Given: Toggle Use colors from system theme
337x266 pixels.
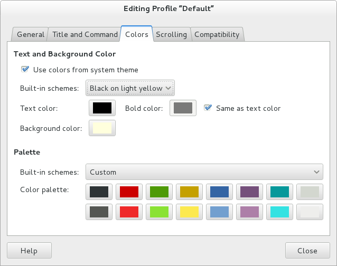Looking at the screenshot, I should (25, 70).
